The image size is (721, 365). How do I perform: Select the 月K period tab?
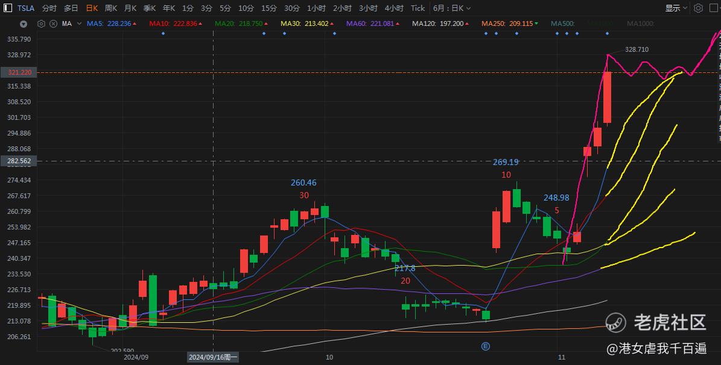coord(130,8)
